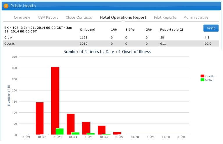The height and width of the screenshot is (144, 223).
Task: Click the red Guests legend swatch
Action: (202, 76)
